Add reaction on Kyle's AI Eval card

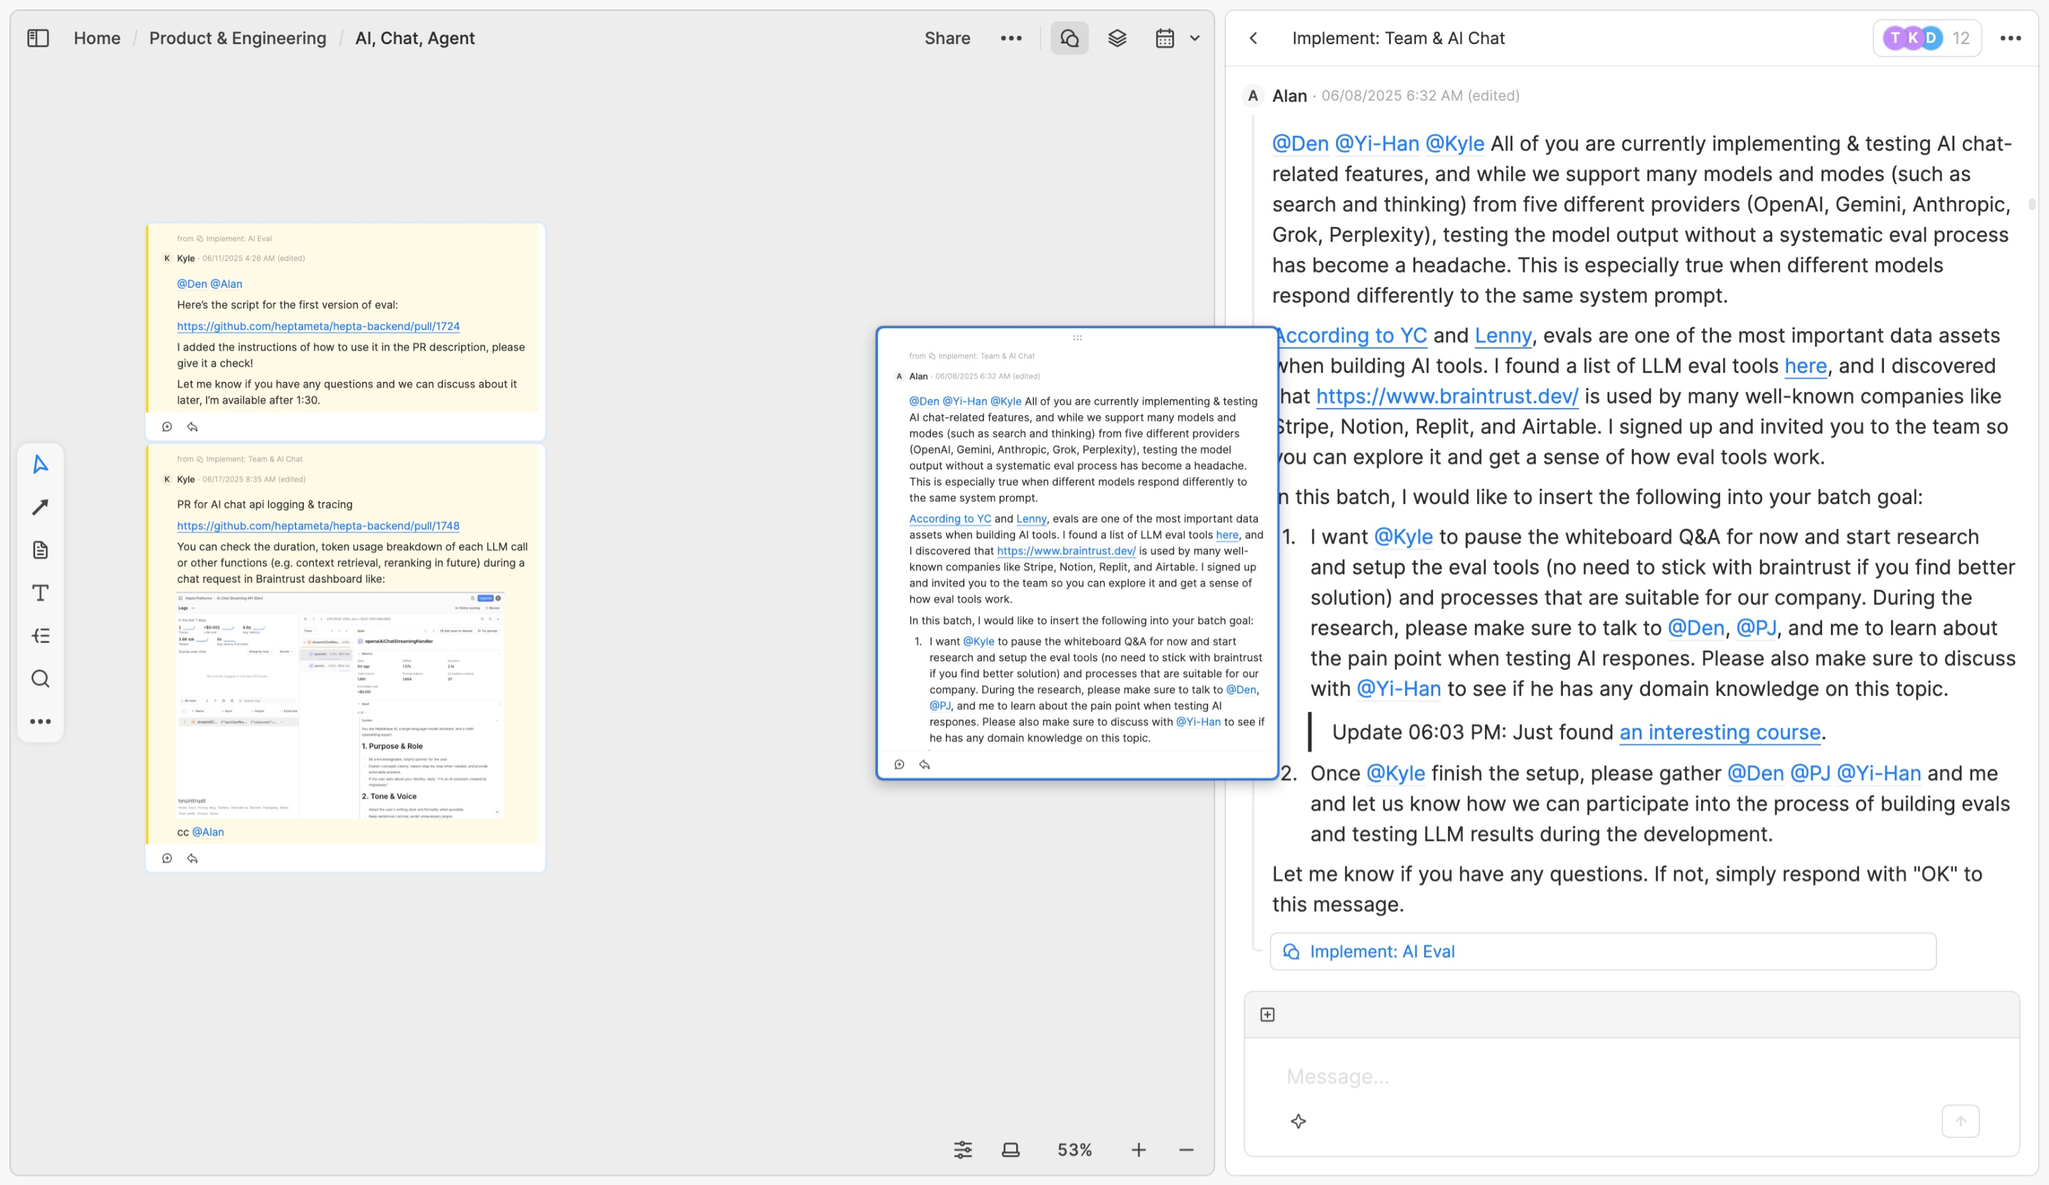[x=167, y=427]
